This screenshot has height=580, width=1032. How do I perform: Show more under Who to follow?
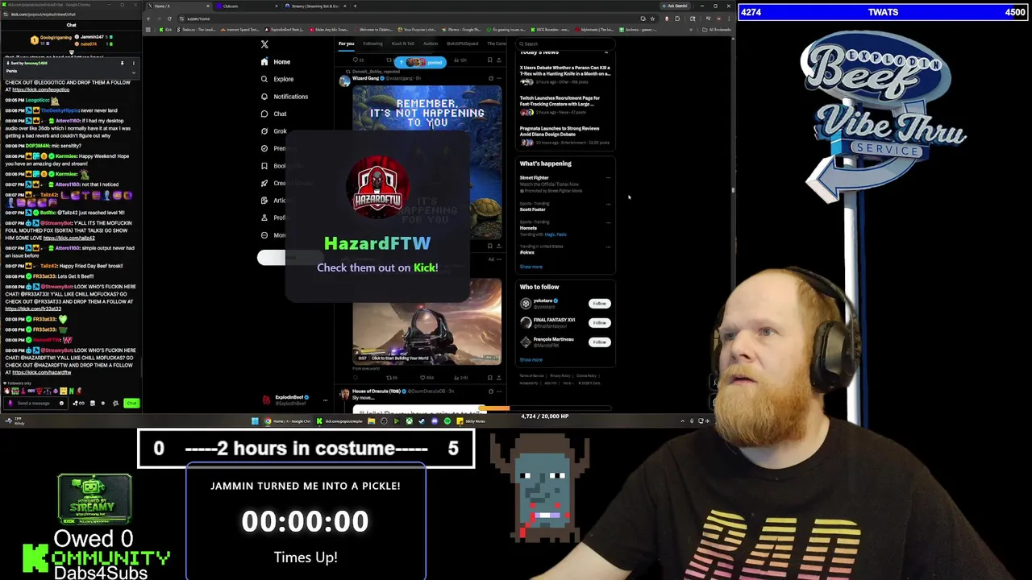click(531, 360)
